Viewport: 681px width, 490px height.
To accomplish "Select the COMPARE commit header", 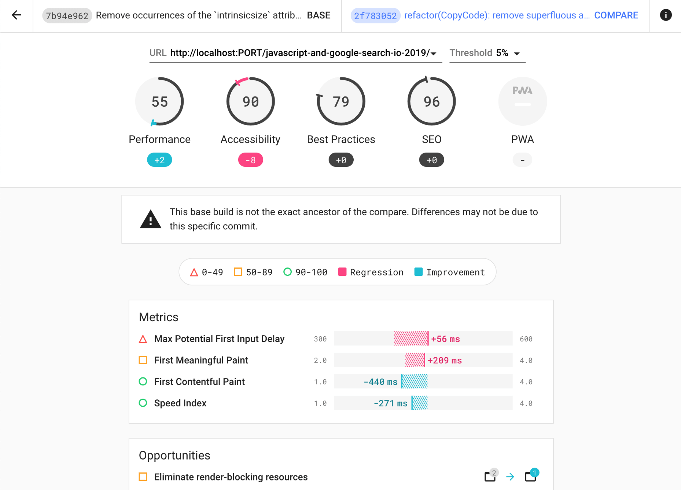I will (616, 15).
